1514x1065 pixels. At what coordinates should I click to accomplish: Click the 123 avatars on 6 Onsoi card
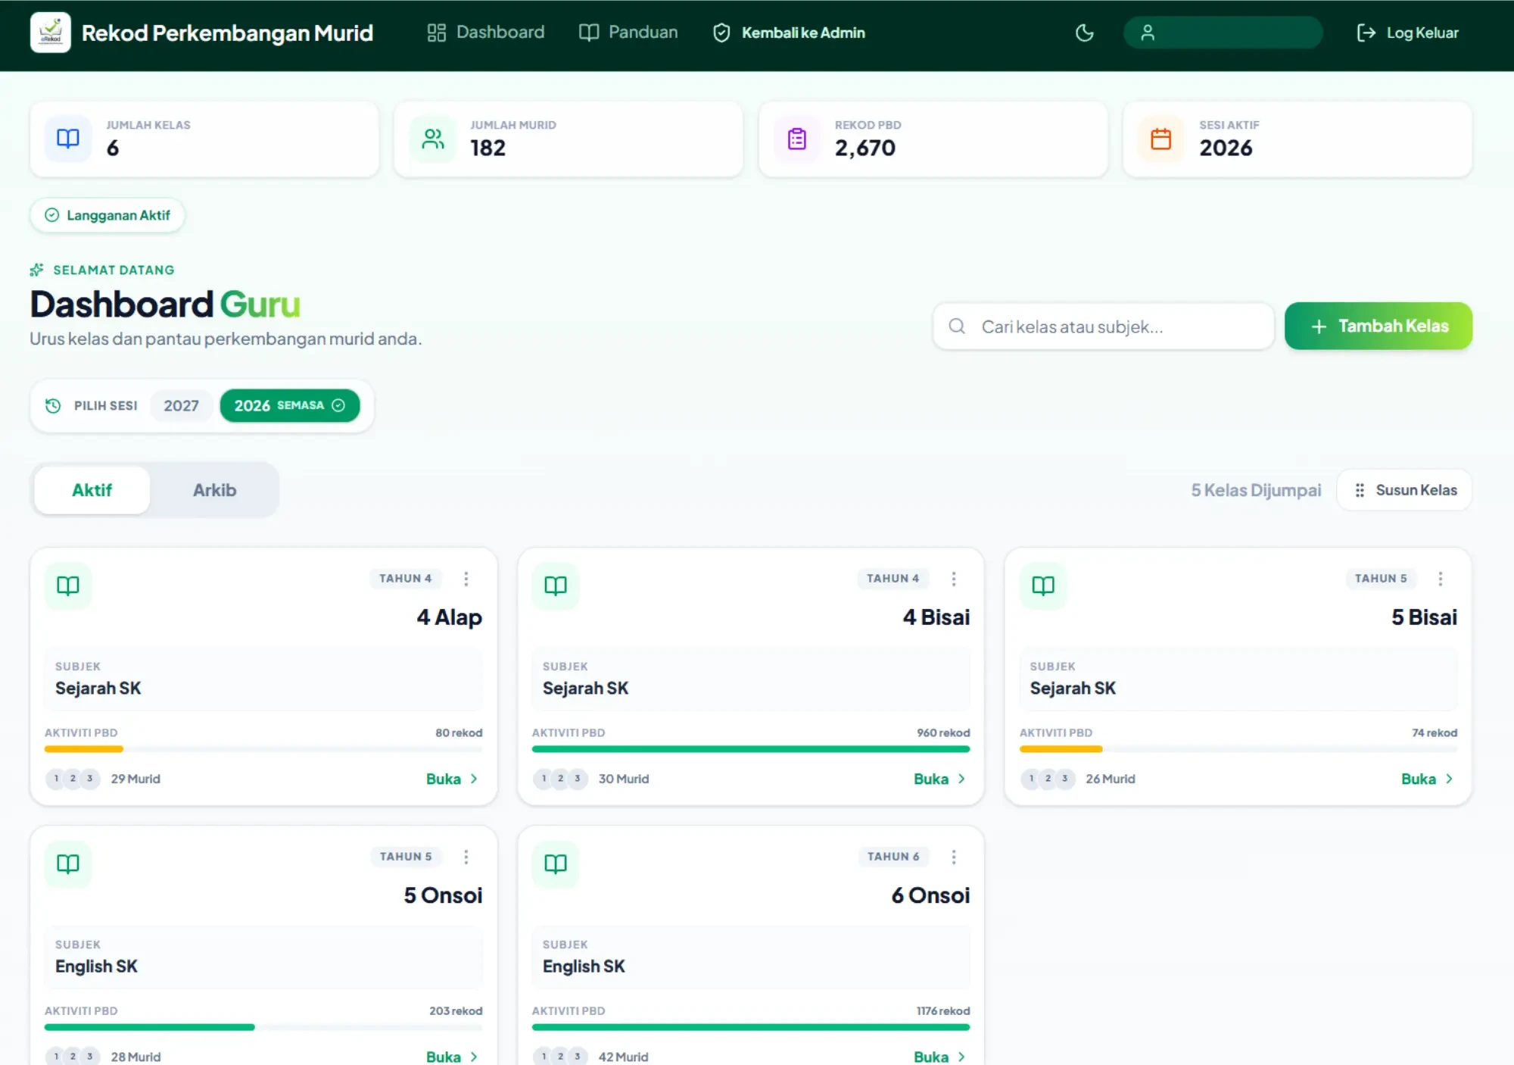coord(560,1057)
